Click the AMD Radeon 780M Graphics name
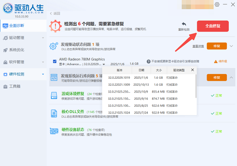The width and height of the screenshot is (237, 166). (x=82, y=59)
